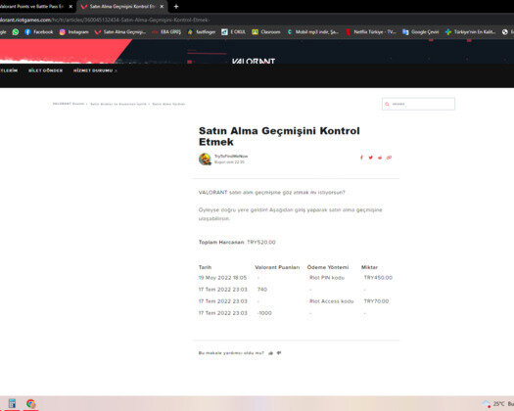Click the search field on support page
This screenshot has height=411, width=514.
tap(418, 104)
